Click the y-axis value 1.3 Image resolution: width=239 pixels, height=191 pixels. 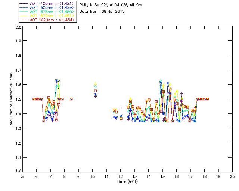point(18,129)
